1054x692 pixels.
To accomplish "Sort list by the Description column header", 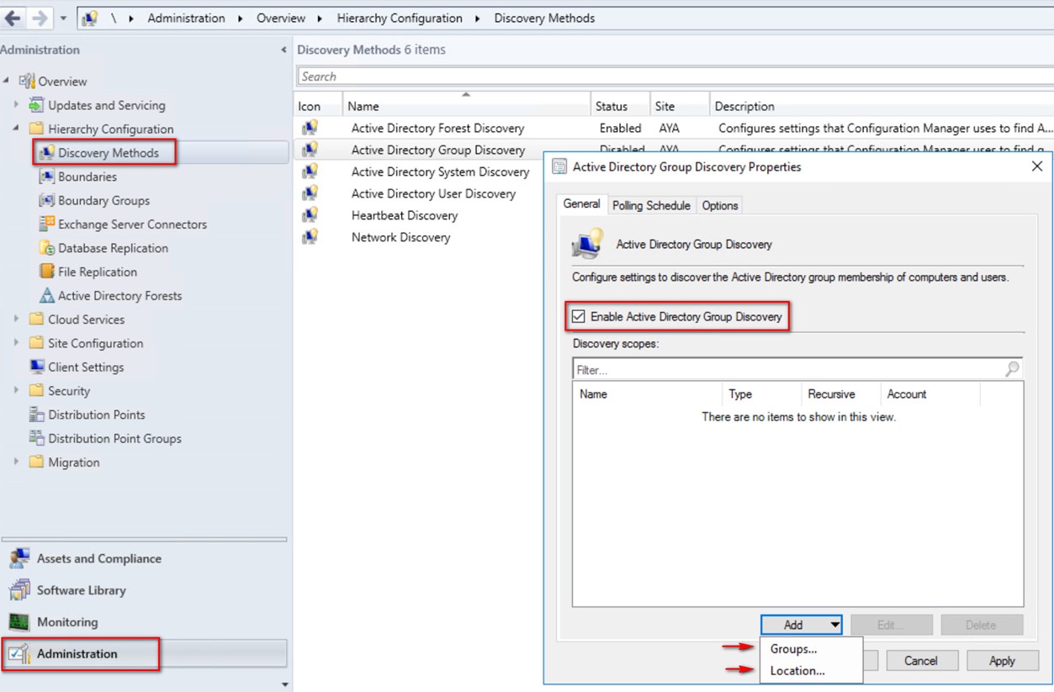I will click(882, 106).
